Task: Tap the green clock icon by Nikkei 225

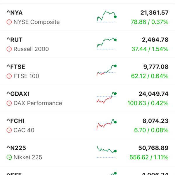Action: click(9, 157)
